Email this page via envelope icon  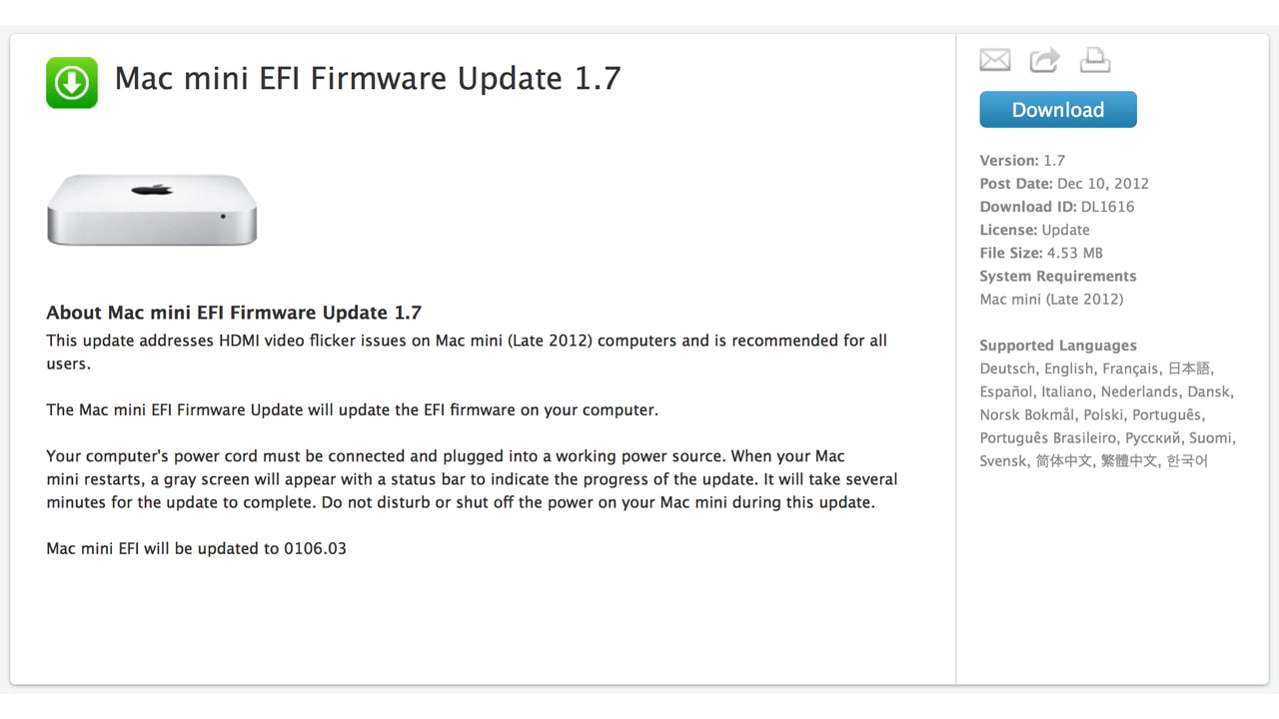(x=995, y=61)
